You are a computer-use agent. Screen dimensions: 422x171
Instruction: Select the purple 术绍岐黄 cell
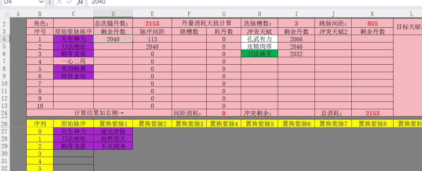coord(73,69)
